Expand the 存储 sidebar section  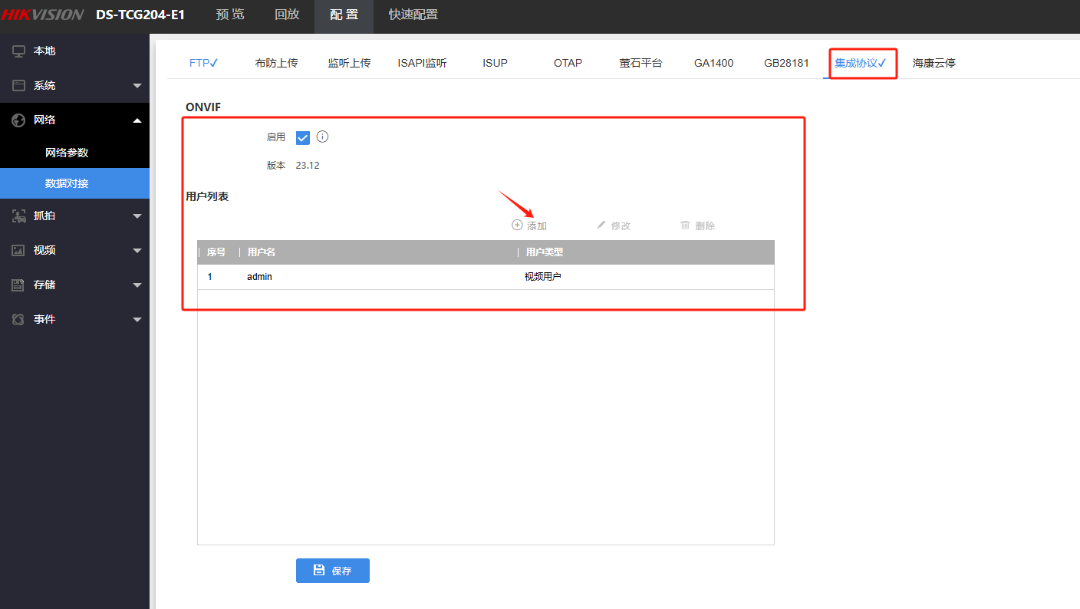coord(137,285)
